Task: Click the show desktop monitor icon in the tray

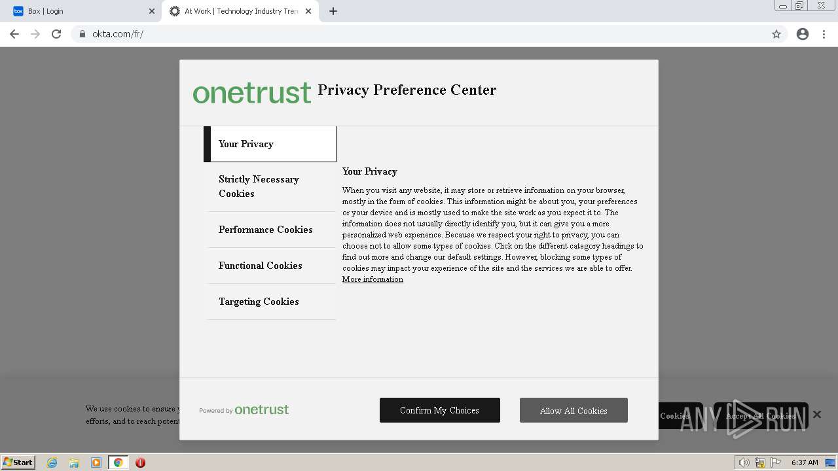Action: click(830, 462)
